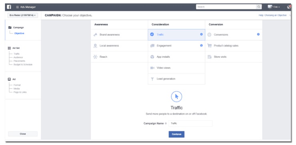Select the Conversions objective
Image resolution: width=296 pixels, height=145 pixels.
234,35
